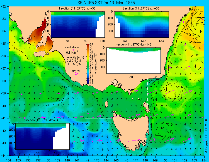This screenshot has width=209, height=162.
Task: Click the 't section (11..27°C) lat=-35' heading
Action: [141, 9]
